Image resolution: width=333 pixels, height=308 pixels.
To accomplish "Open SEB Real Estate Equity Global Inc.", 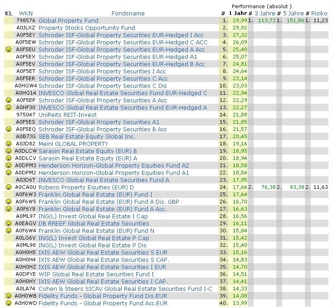I will click(87, 136).
